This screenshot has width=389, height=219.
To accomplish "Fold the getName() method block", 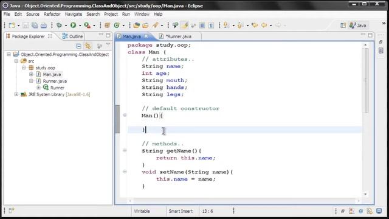I will (x=125, y=150).
